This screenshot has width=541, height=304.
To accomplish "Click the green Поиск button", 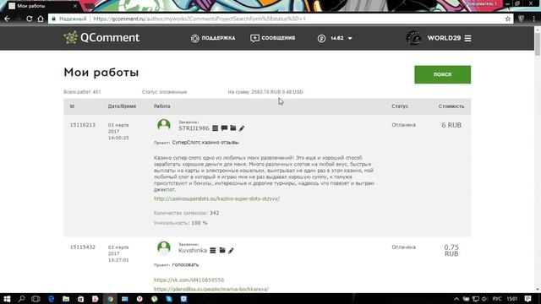I will (442, 74).
